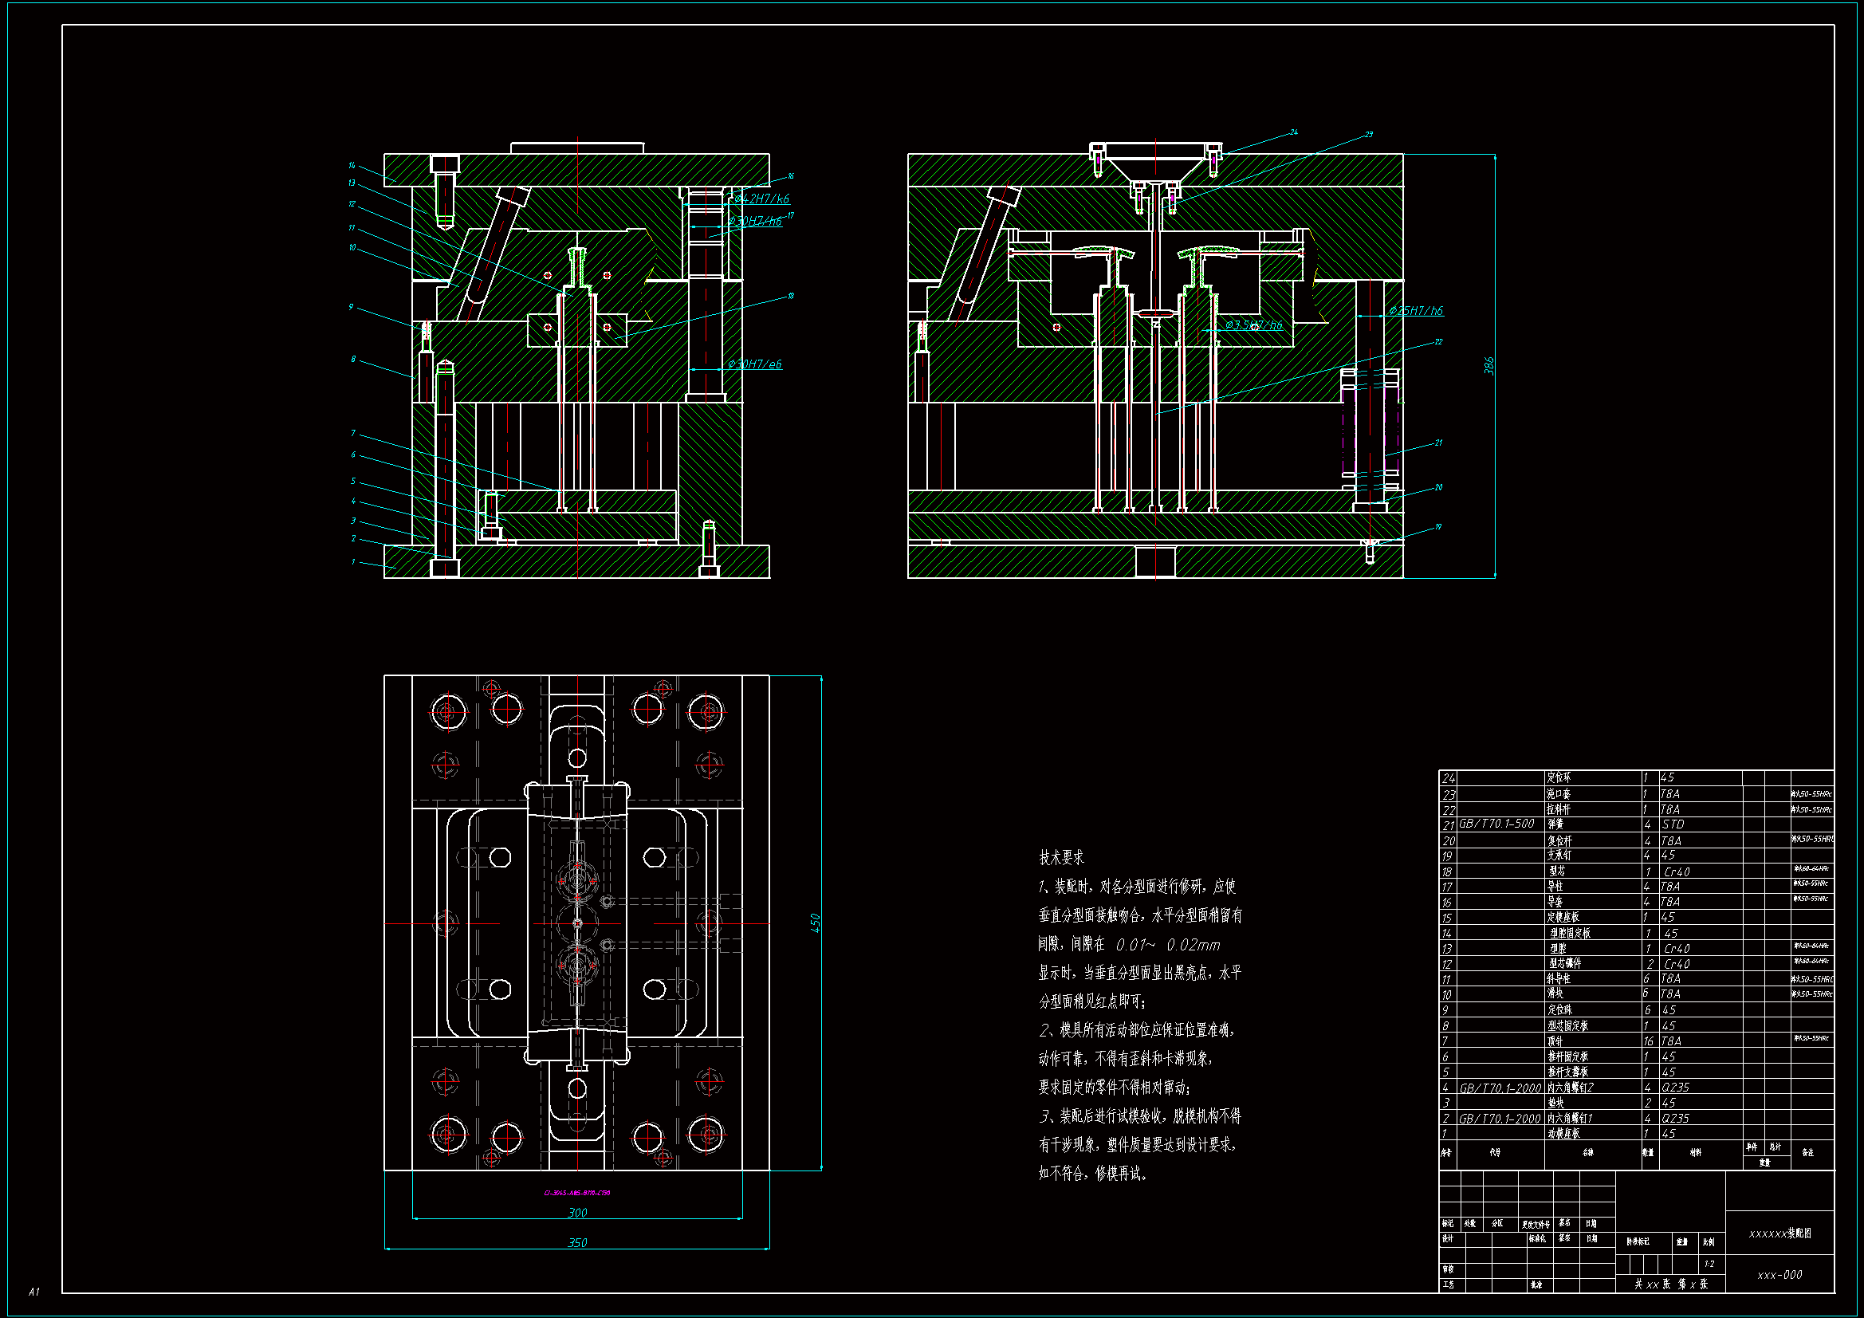Viewport: 1864px width, 1318px height.
Task: Select the 450 length dimension label
Action: (815, 923)
